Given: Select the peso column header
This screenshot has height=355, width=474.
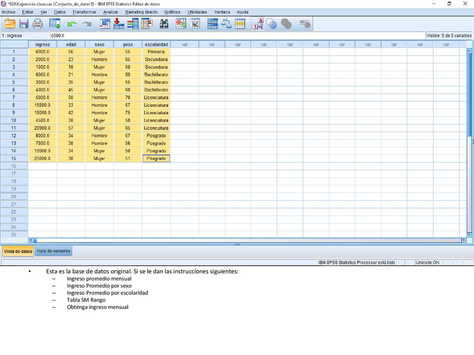Looking at the screenshot, I should pos(128,44).
